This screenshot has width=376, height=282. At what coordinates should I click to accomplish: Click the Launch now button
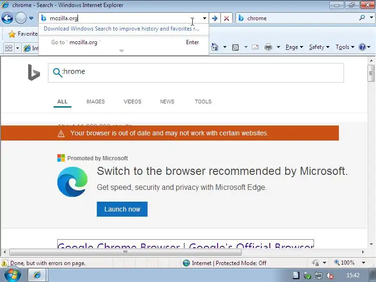click(122, 209)
